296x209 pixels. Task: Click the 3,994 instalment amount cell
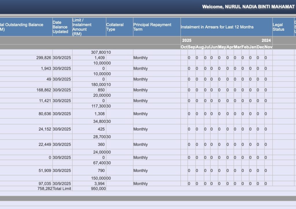[x=99, y=184]
